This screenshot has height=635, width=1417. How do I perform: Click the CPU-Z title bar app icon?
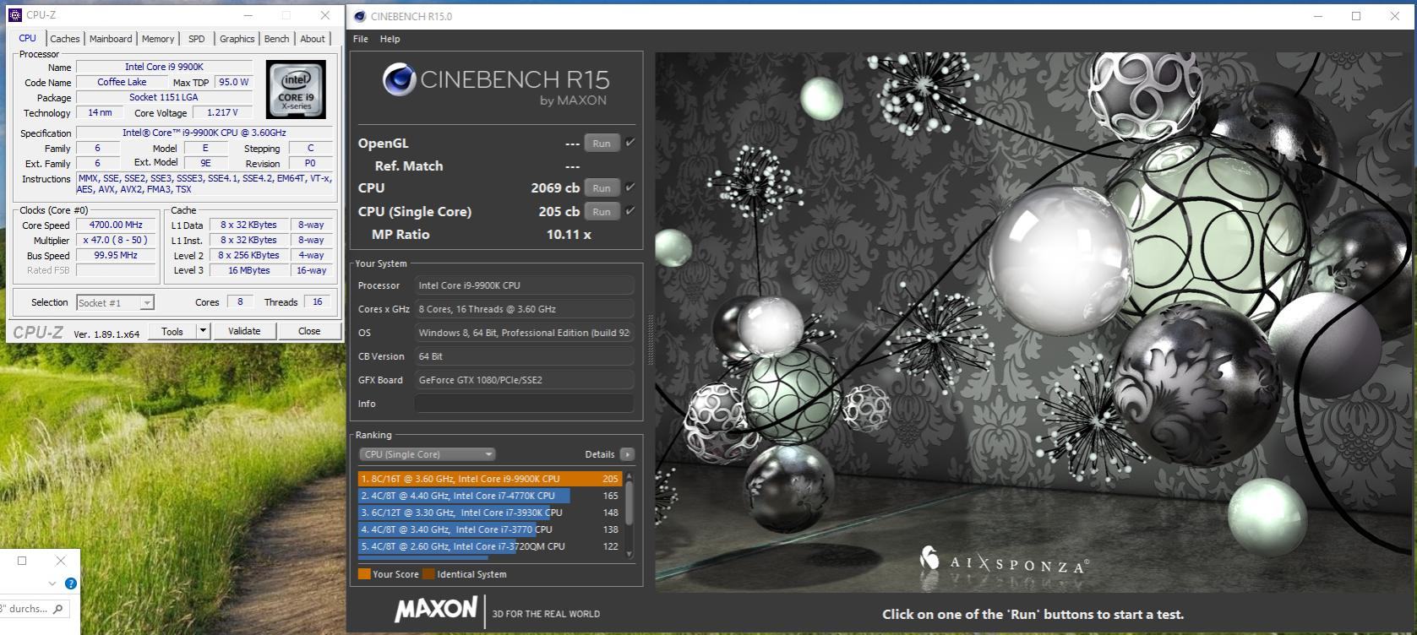(14, 15)
